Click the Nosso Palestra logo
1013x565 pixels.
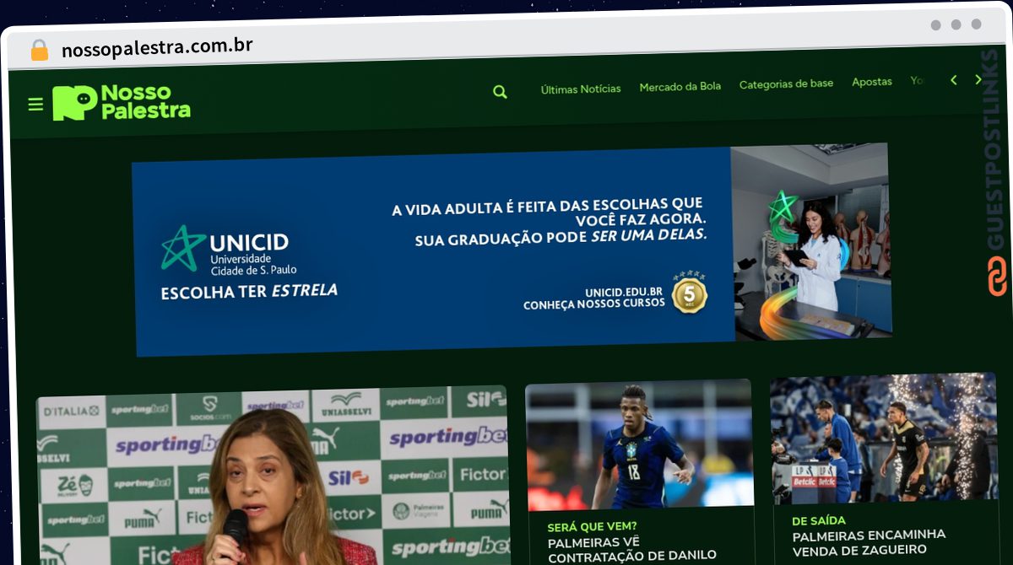122,102
